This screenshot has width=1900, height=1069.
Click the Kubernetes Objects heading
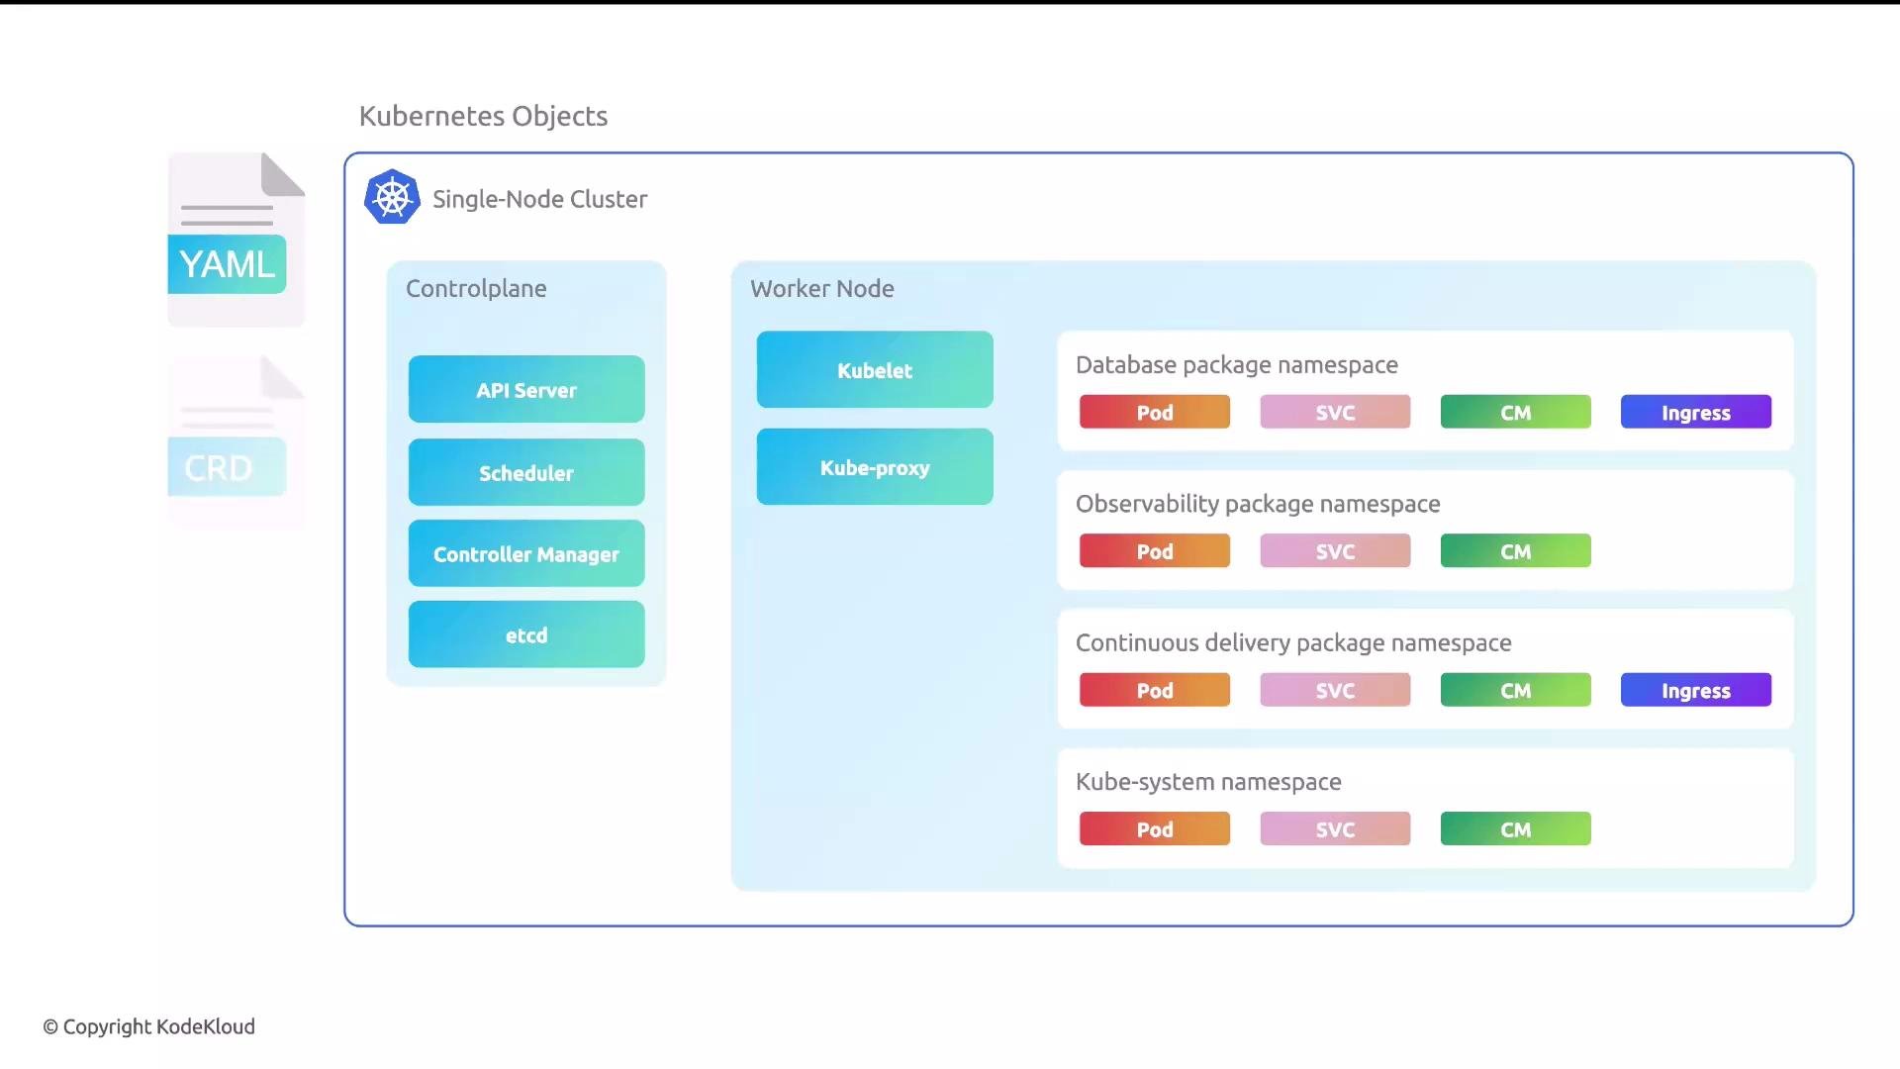pos(483,116)
